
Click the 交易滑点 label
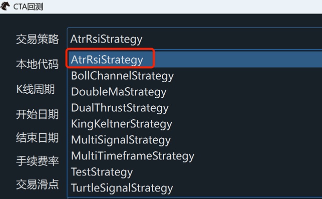38,184
